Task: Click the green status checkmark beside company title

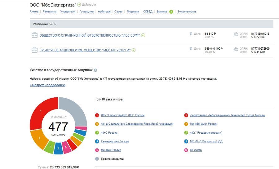Action: (x=79, y=5)
